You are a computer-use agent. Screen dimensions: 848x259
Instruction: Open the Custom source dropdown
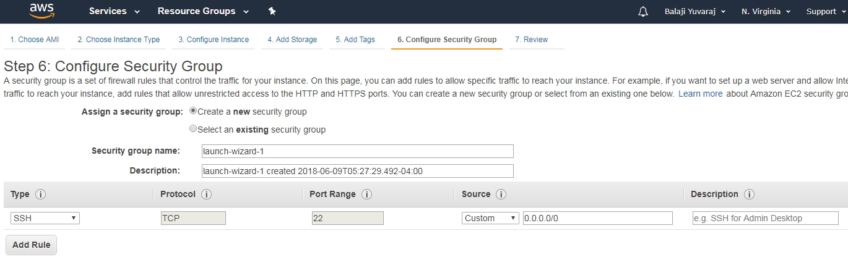coord(490,218)
